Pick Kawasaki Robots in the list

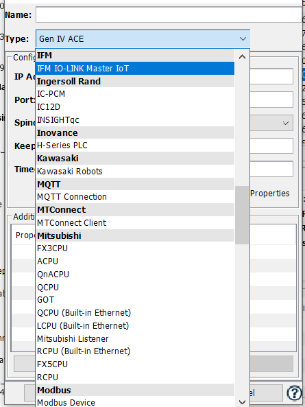click(x=135, y=172)
